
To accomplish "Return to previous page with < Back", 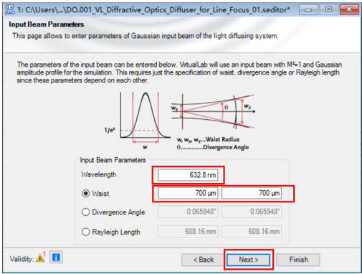I will point(204,260).
